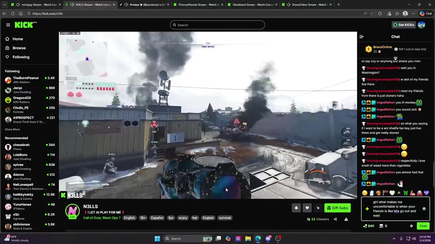Open TheBurntPeanut channel in Following

click(x=30, y=80)
